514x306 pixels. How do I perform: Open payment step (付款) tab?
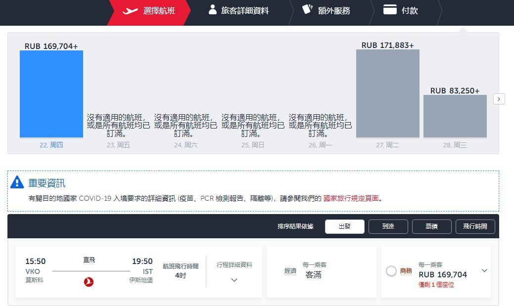coord(409,10)
